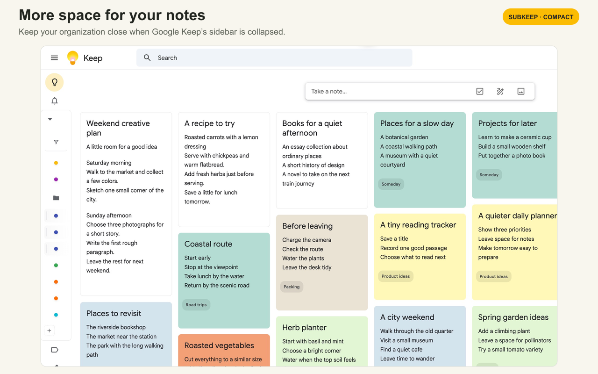Open 'Books for a quiet afternoon' note title
The height and width of the screenshot is (374, 598).
coord(312,128)
